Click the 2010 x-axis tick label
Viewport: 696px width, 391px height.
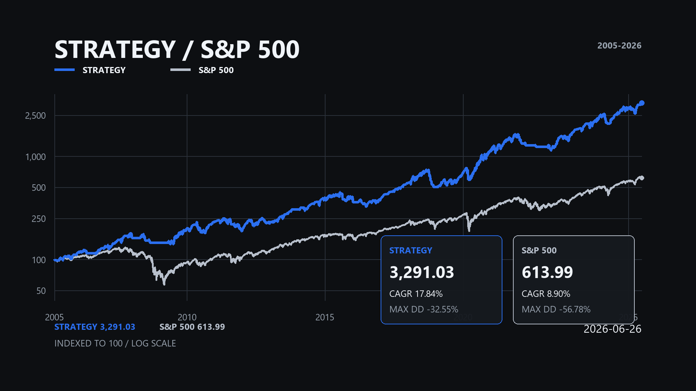187,317
